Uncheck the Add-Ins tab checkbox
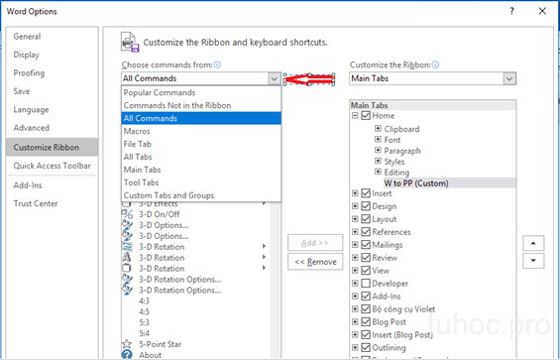 coord(366,297)
